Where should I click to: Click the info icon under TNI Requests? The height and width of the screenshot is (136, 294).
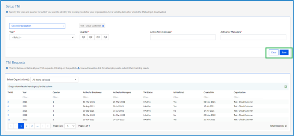tap(7, 68)
